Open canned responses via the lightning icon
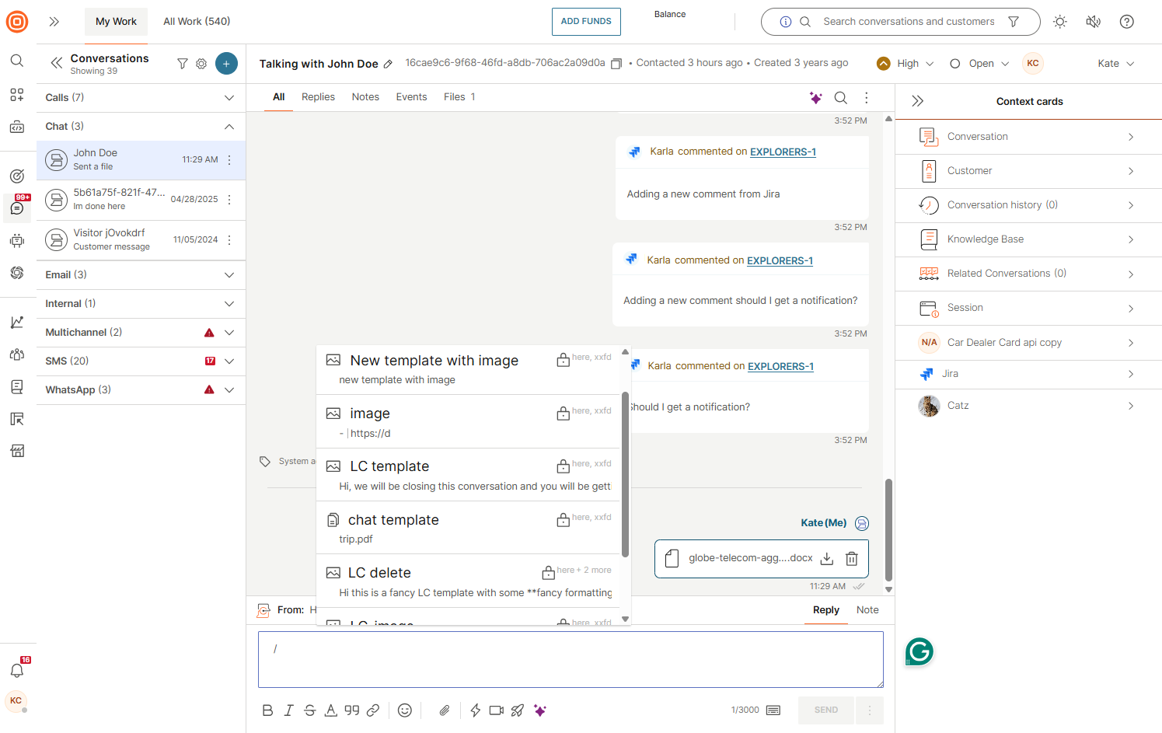This screenshot has height=733, width=1162. click(475, 710)
